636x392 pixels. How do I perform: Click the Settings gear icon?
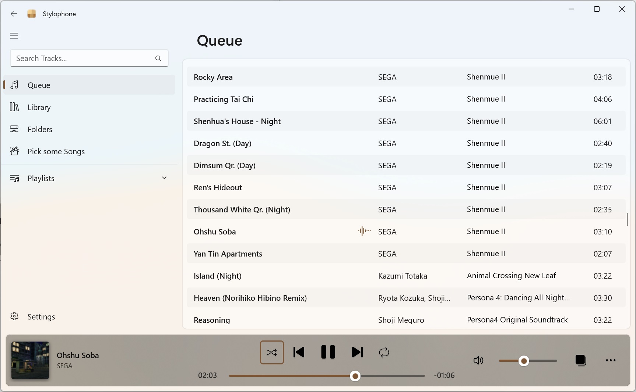(14, 317)
